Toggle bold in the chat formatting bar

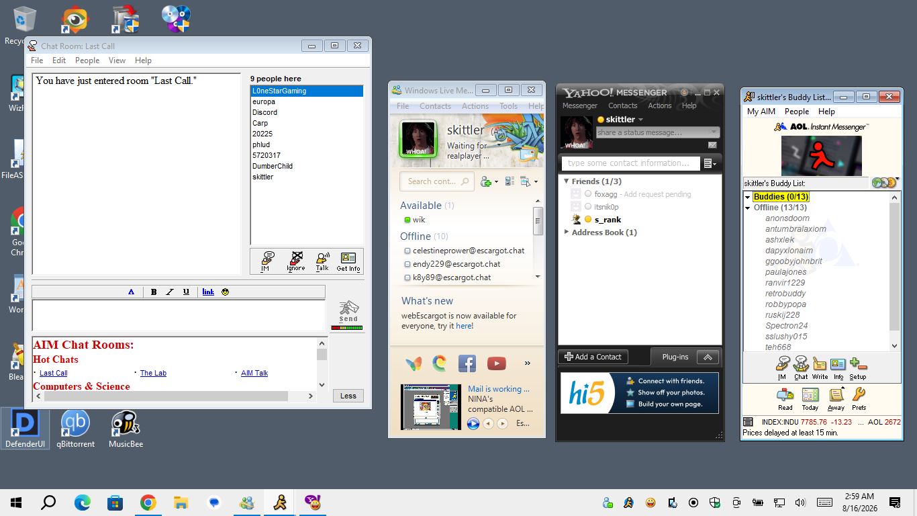(154, 292)
